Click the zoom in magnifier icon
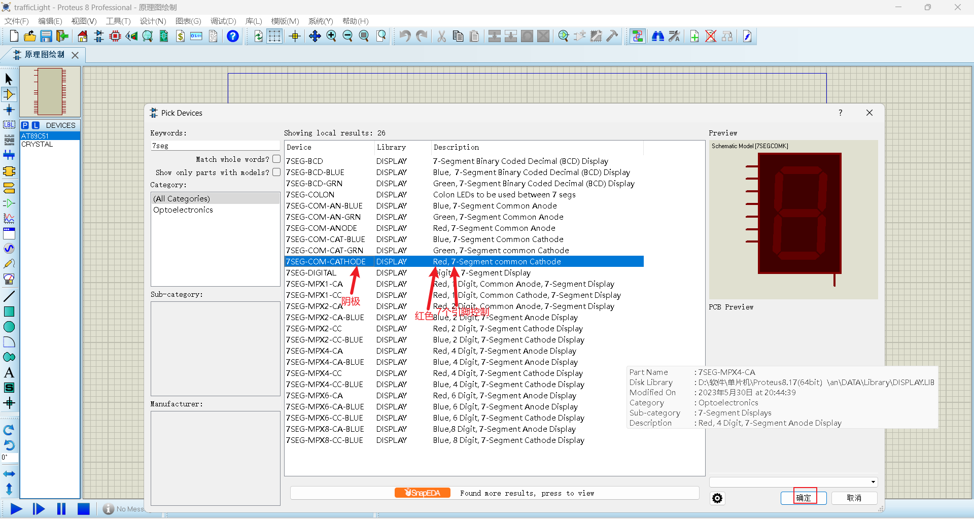This screenshot has width=974, height=519. pos(331,36)
